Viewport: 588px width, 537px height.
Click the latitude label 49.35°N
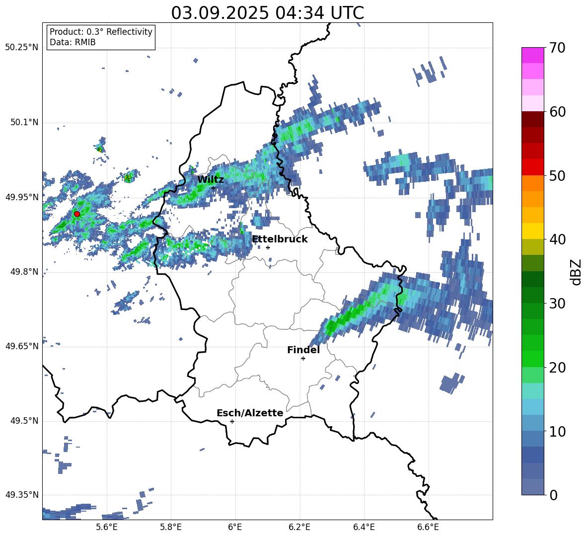pos(22,495)
